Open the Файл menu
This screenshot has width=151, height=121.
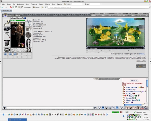[x=3, y=4]
